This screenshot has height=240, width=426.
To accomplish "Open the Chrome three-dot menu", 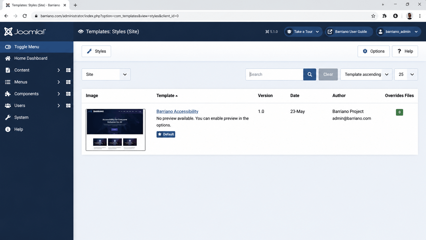I will pyautogui.click(x=420, y=16).
